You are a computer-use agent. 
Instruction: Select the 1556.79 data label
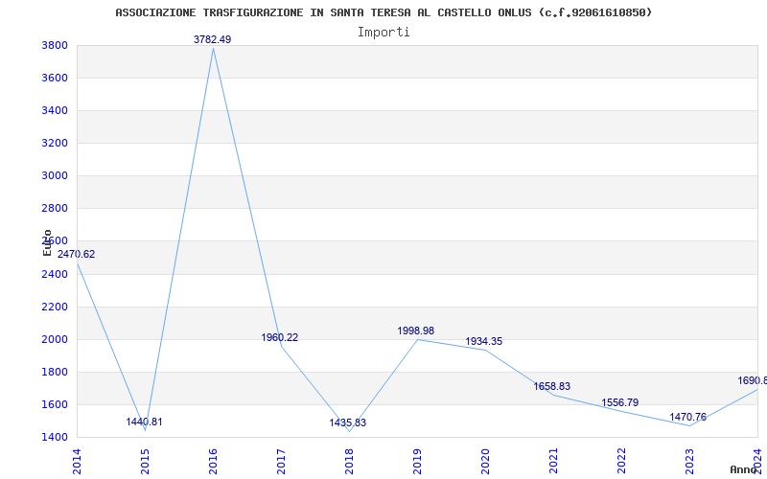point(619,402)
